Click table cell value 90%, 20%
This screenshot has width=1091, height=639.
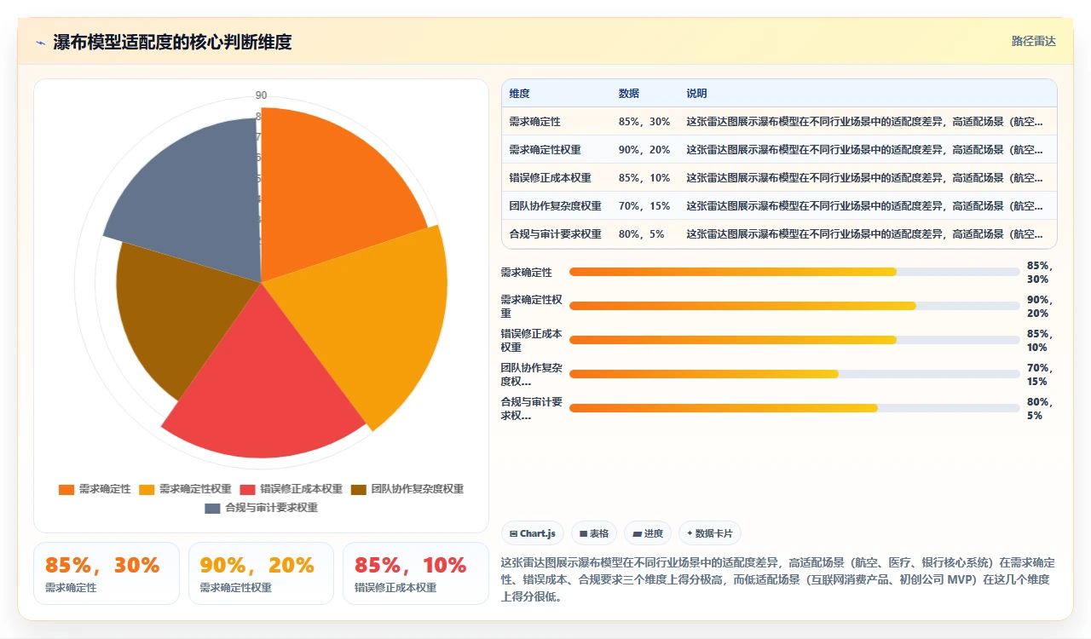coord(644,150)
